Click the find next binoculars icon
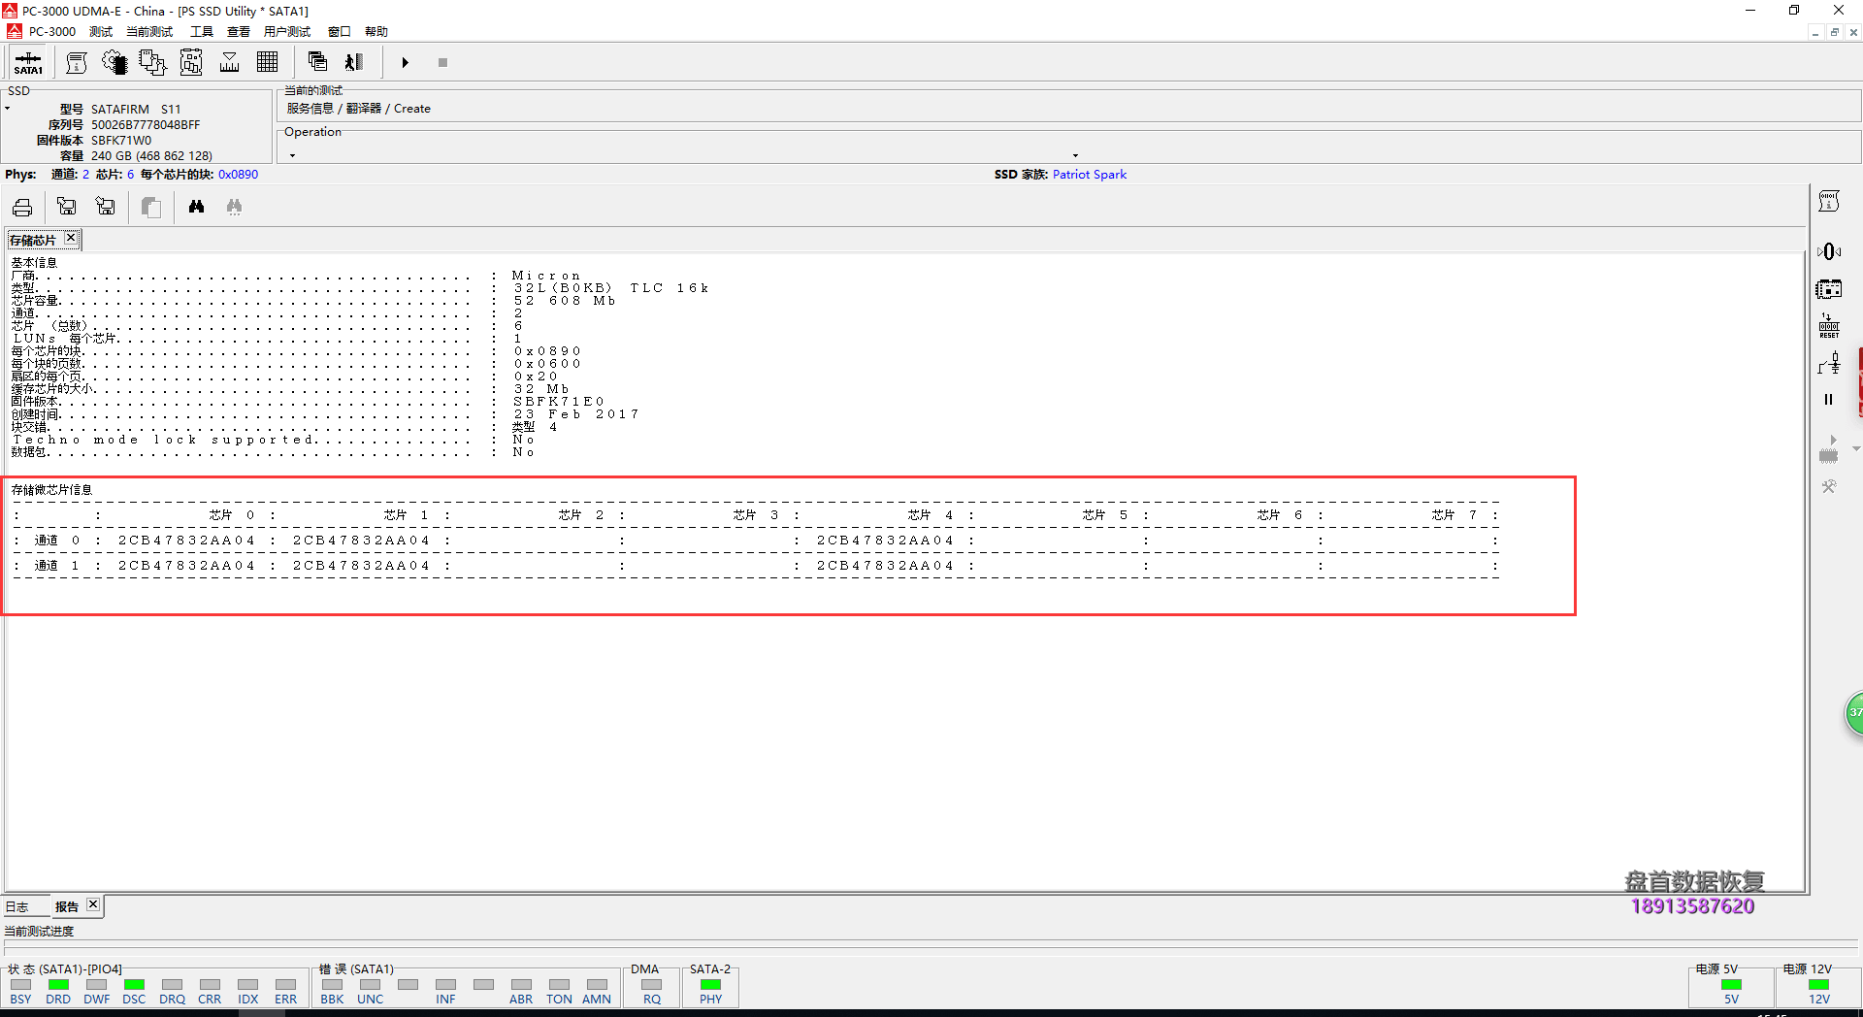Viewport: 1863px width, 1017px height. (234, 207)
